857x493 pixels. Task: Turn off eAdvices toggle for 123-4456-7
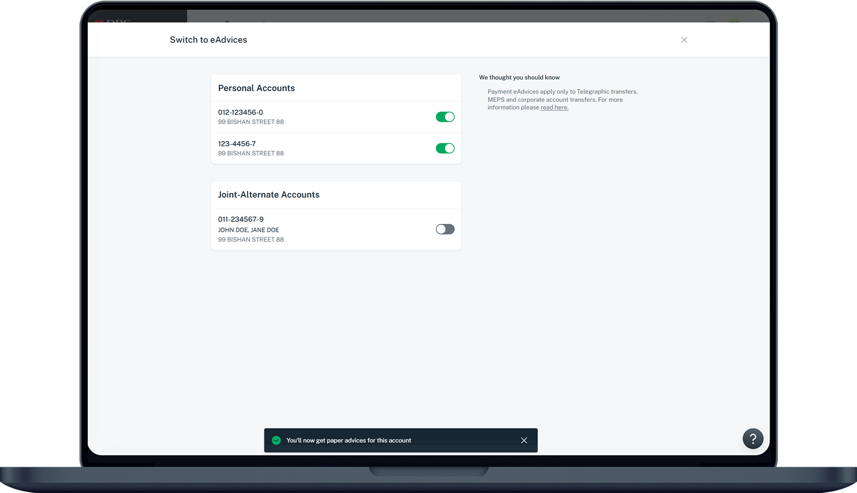point(445,148)
